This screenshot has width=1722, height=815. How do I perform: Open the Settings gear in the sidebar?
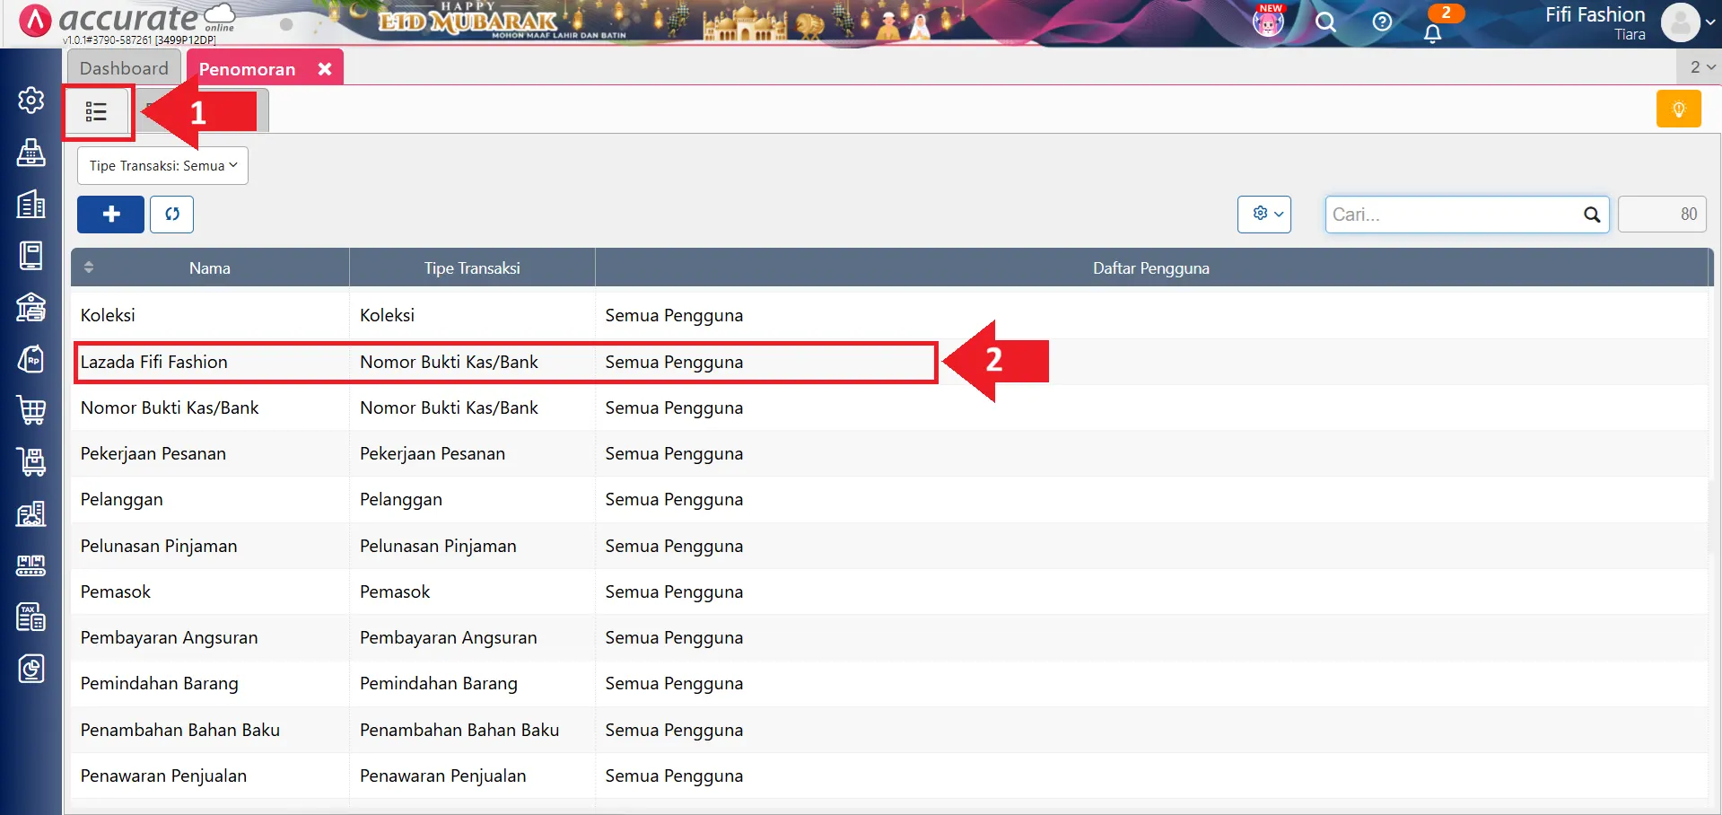(x=31, y=100)
